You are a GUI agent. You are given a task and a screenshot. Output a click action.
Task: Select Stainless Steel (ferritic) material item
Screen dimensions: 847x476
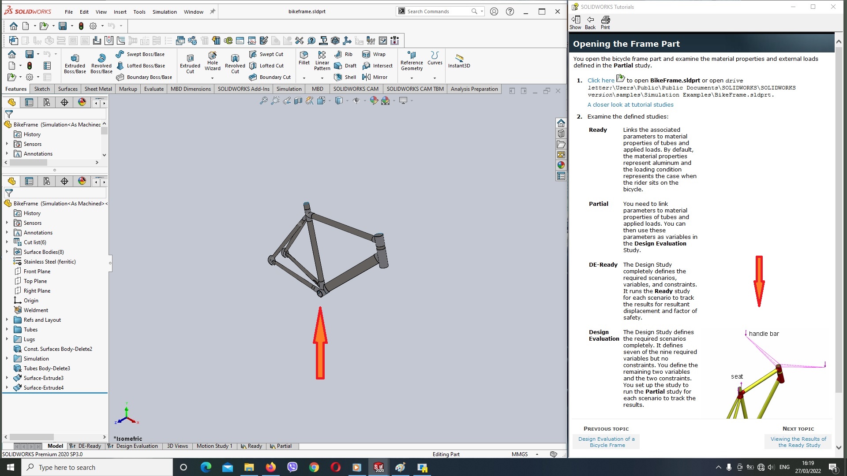pos(49,262)
